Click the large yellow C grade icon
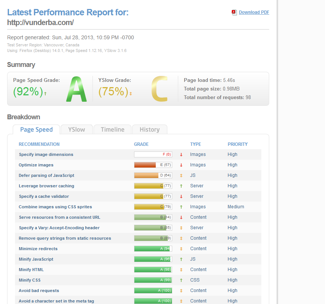Viewport: 325px width, 304px height. [x=160, y=89]
